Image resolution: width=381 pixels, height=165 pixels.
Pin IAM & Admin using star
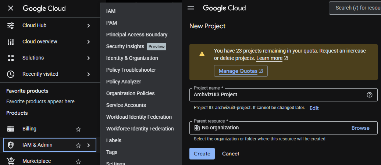click(x=78, y=146)
